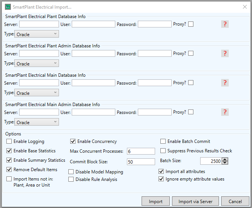Open the Type dropdown for Main Admin Database
The height and width of the screenshot is (208, 252).
coord(36,122)
